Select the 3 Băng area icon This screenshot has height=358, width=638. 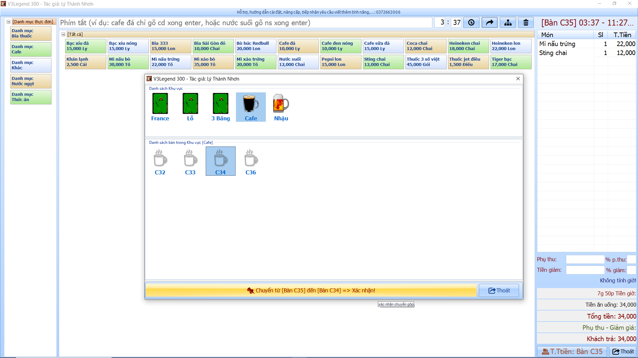tap(221, 107)
